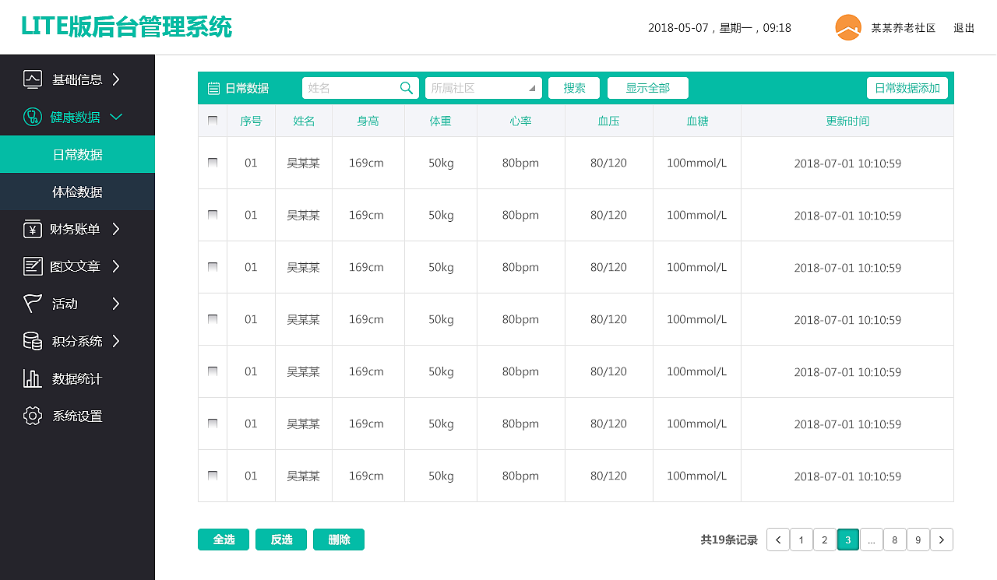Click the LITE版后台管理系统 title
997x580 pixels.
(x=126, y=26)
